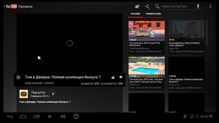Open the share icon
The image size is (219, 123).
coord(147,6)
